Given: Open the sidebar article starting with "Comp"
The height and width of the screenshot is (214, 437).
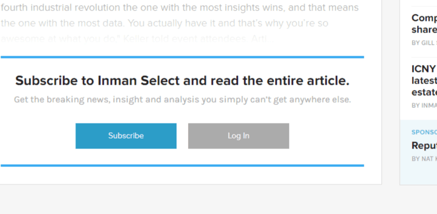Looking at the screenshot, I should tap(424, 24).
